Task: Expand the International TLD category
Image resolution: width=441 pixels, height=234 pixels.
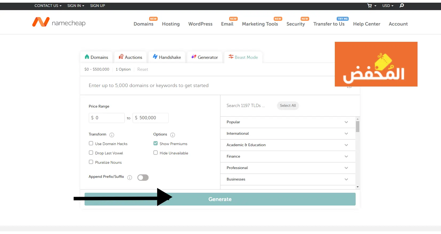Action: point(288,134)
